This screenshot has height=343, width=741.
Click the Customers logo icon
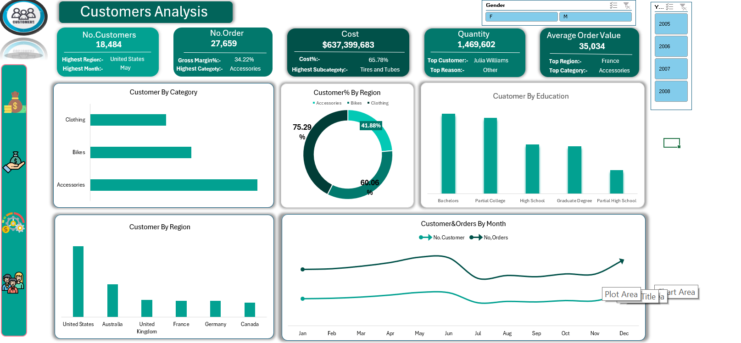click(23, 17)
